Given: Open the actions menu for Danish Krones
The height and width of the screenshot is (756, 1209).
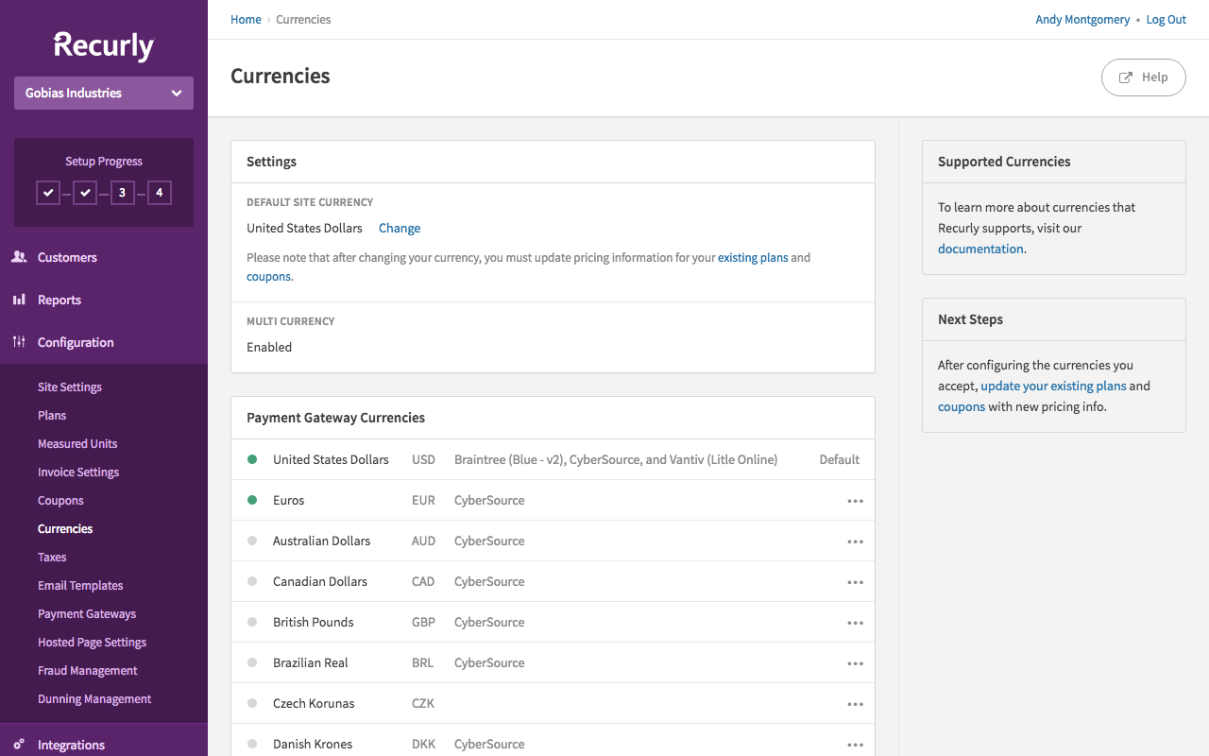Looking at the screenshot, I should click(855, 745).
